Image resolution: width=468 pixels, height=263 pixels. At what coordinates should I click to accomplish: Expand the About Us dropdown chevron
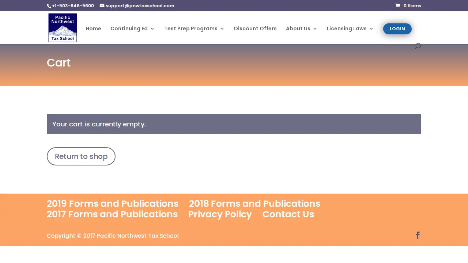[x=315, y=29]
